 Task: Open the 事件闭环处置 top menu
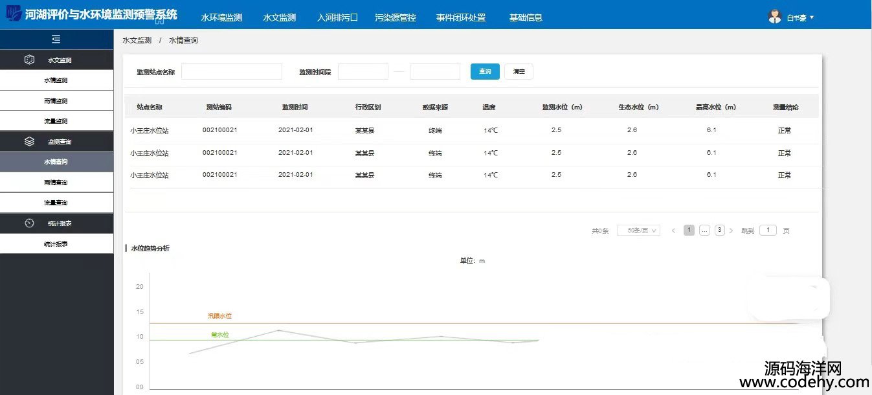tap(461, 17)
